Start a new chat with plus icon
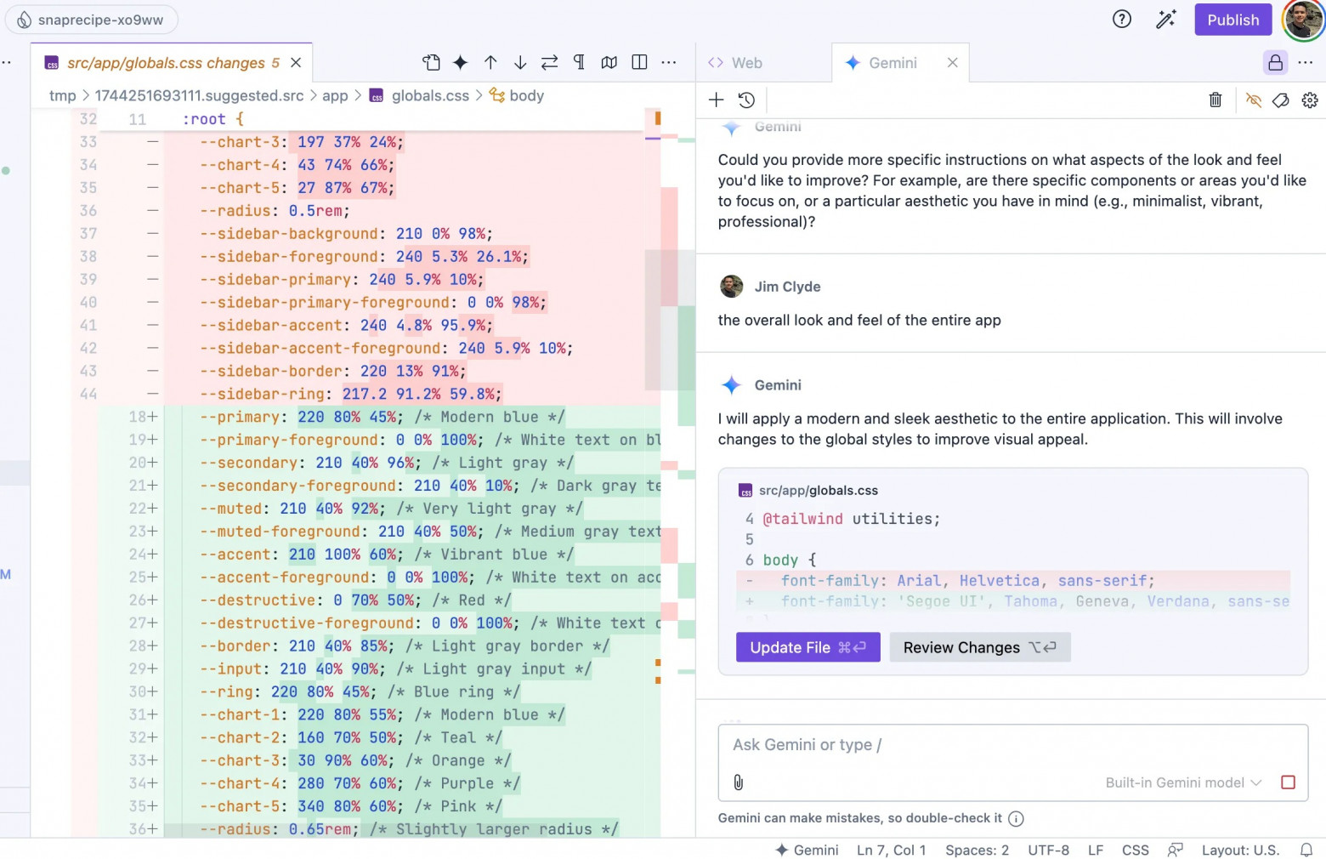 pos(716,100)
